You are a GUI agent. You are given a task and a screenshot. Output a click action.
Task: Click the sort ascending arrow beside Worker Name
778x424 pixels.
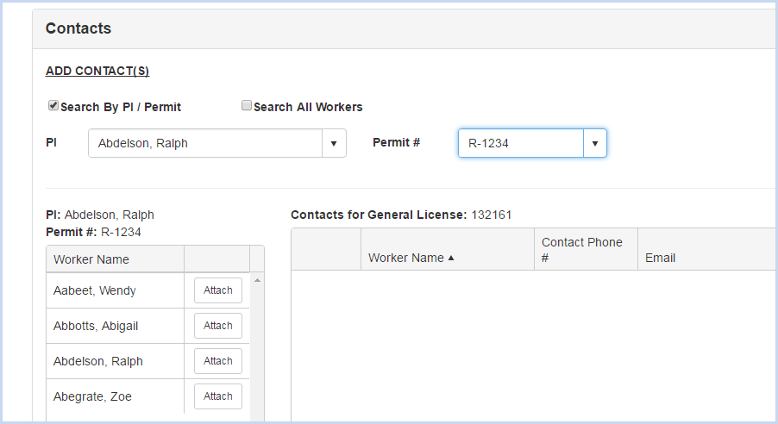click(450, 258)
